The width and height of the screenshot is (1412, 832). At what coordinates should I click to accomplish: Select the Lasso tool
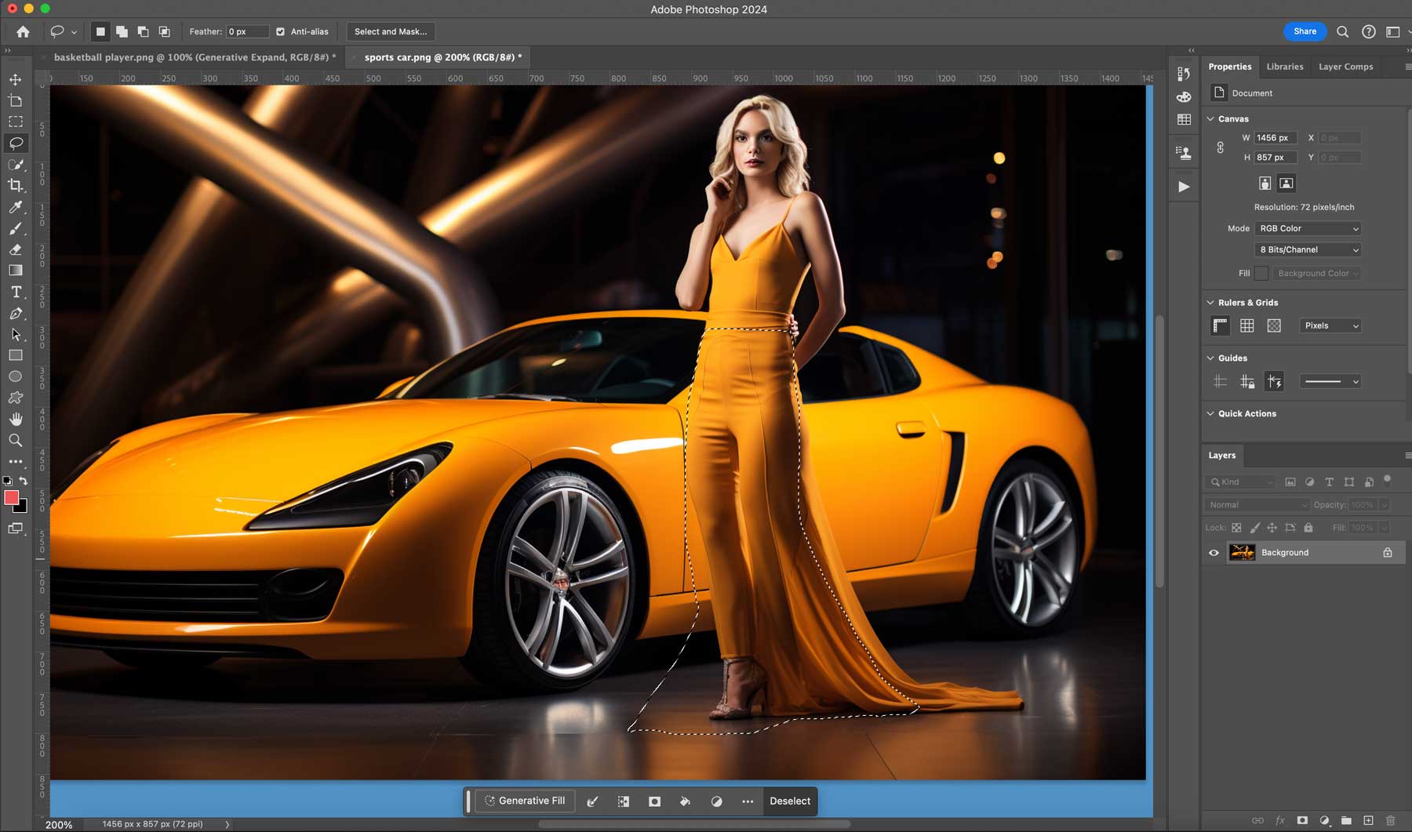15,143
